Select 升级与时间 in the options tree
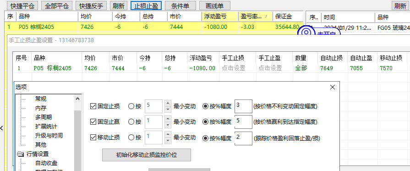The width and height of the screenshot is (410, 171). click(x=49, y=136)
